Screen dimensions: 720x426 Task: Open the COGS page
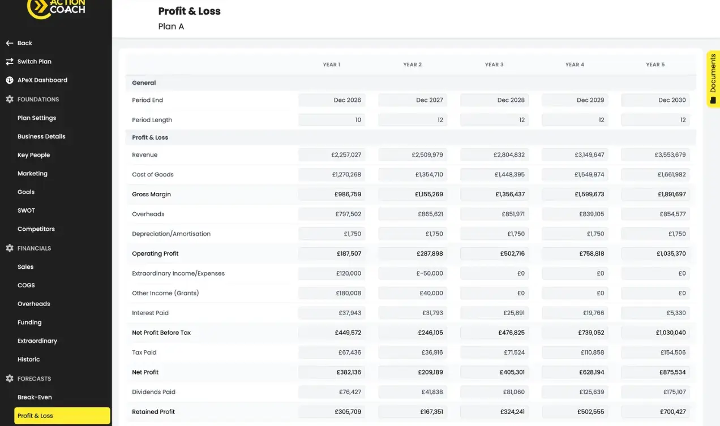pyautogui.click(x=26, y=286)
